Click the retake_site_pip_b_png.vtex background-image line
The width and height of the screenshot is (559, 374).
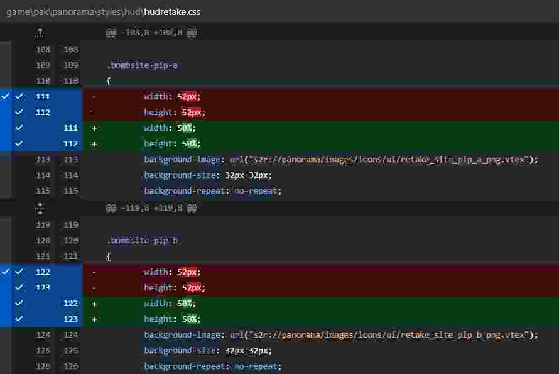[x=340, y=334]
